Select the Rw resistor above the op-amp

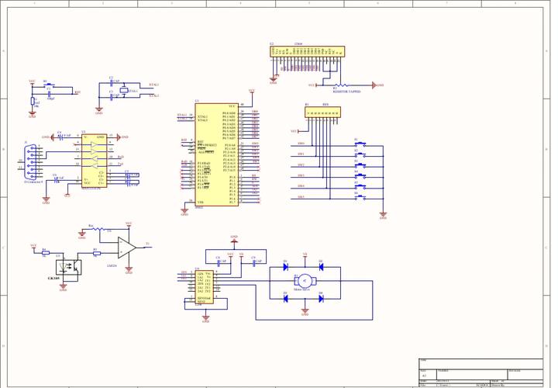tap(98, 229)
